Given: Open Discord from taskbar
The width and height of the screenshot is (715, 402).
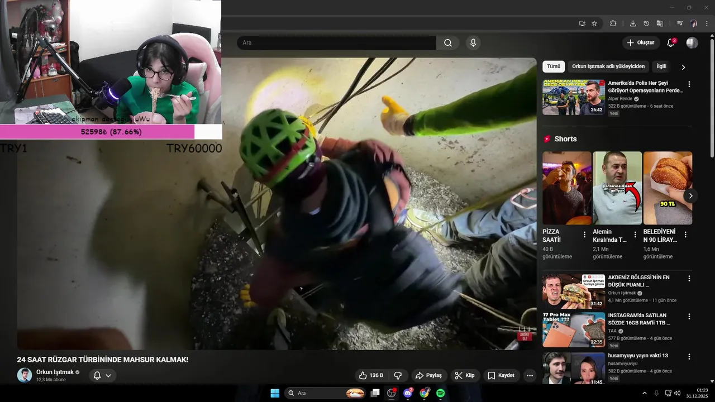Looking at the screenshot, I should 408,393.
